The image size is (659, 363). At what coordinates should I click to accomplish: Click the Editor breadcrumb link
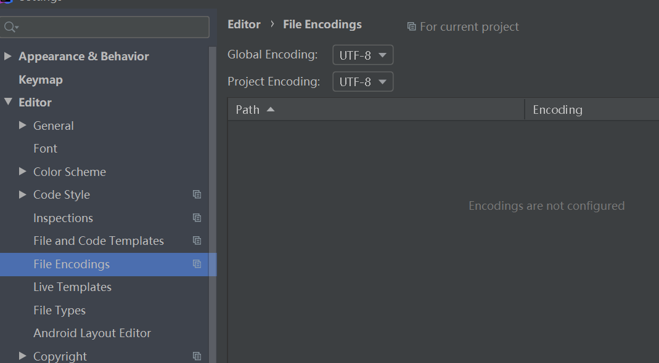click(244, 25)
